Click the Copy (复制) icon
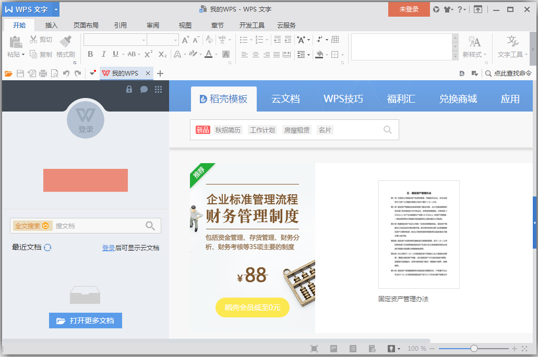The image size is (538, 357). coord(33,54)
